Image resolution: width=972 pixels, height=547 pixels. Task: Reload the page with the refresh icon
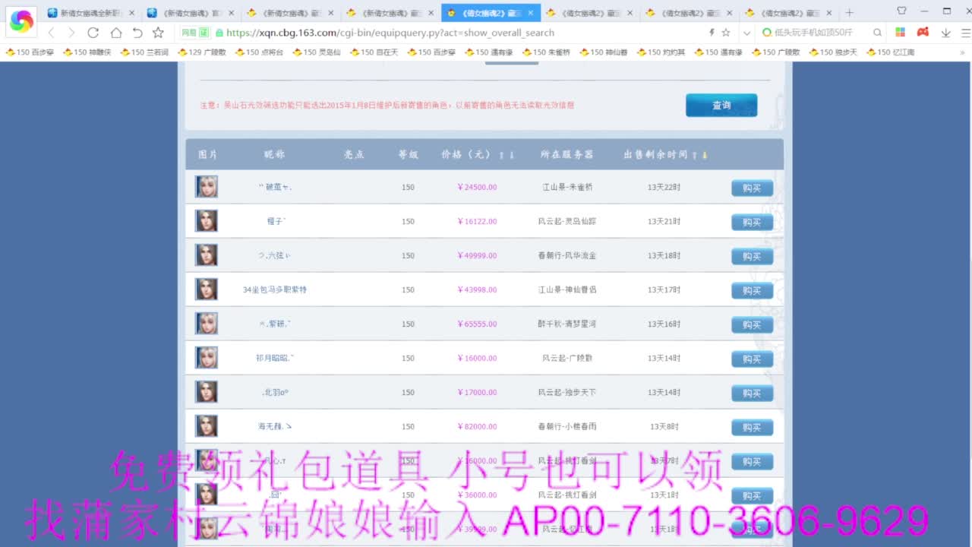tap(93, 33)
